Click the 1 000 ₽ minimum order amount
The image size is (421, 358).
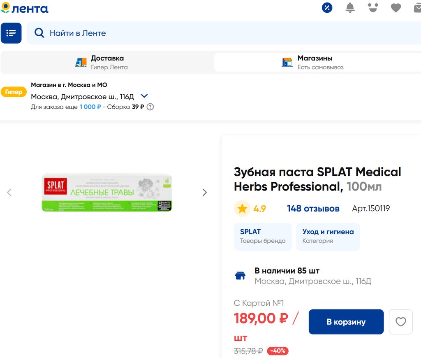90,107
